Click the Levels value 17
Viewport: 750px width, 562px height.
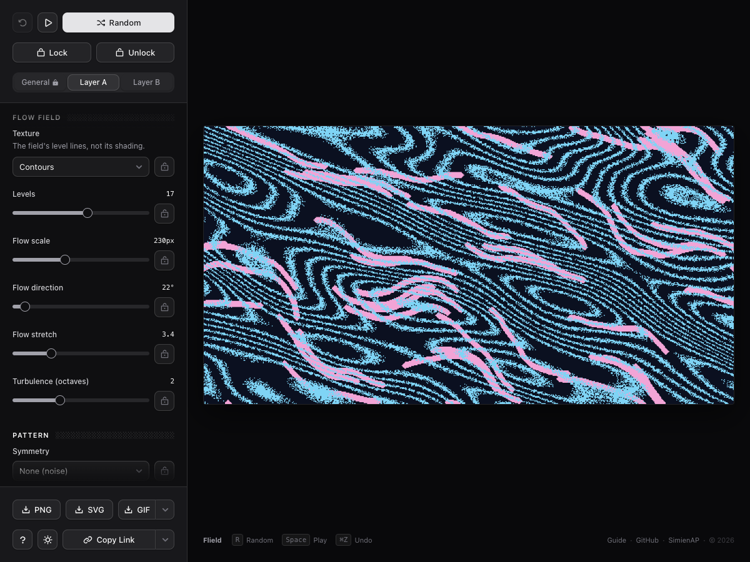pos(170,194)
